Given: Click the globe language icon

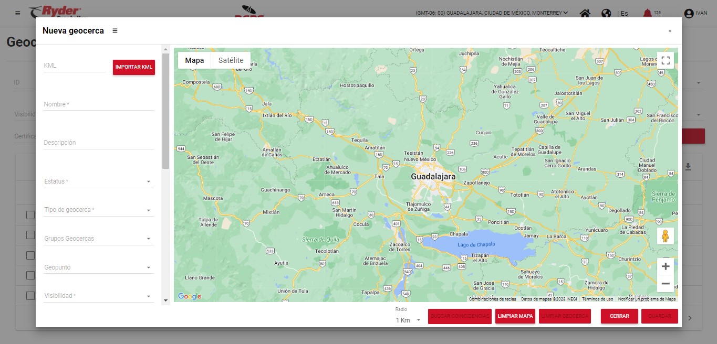Looking at the screenshot, I should click(606, 13).
